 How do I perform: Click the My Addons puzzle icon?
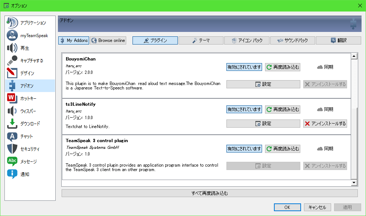coord(62,40)
